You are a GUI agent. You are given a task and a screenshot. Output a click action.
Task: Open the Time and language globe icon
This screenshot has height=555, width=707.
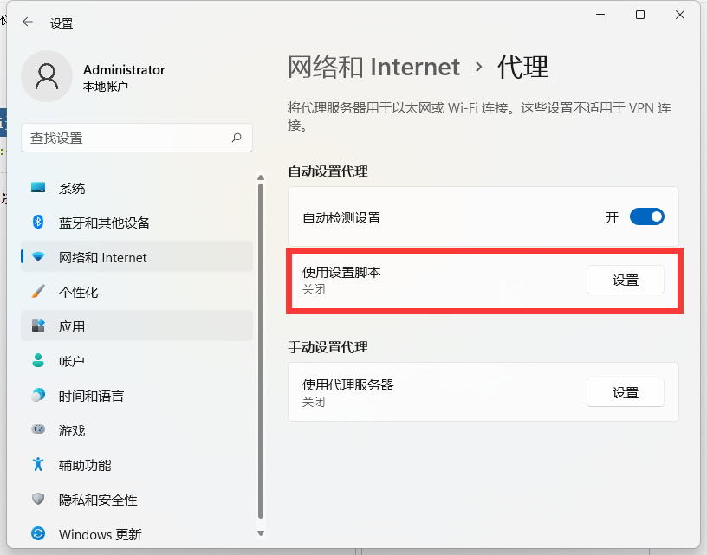[x=38, y=396]
